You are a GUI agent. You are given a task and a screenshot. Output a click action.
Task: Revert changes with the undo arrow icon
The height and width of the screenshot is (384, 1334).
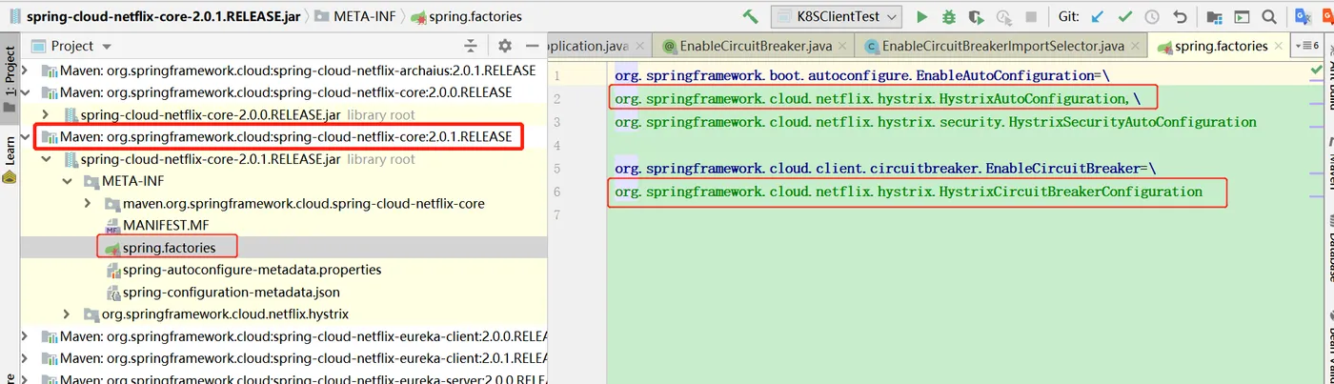(x=1181, y=16)
